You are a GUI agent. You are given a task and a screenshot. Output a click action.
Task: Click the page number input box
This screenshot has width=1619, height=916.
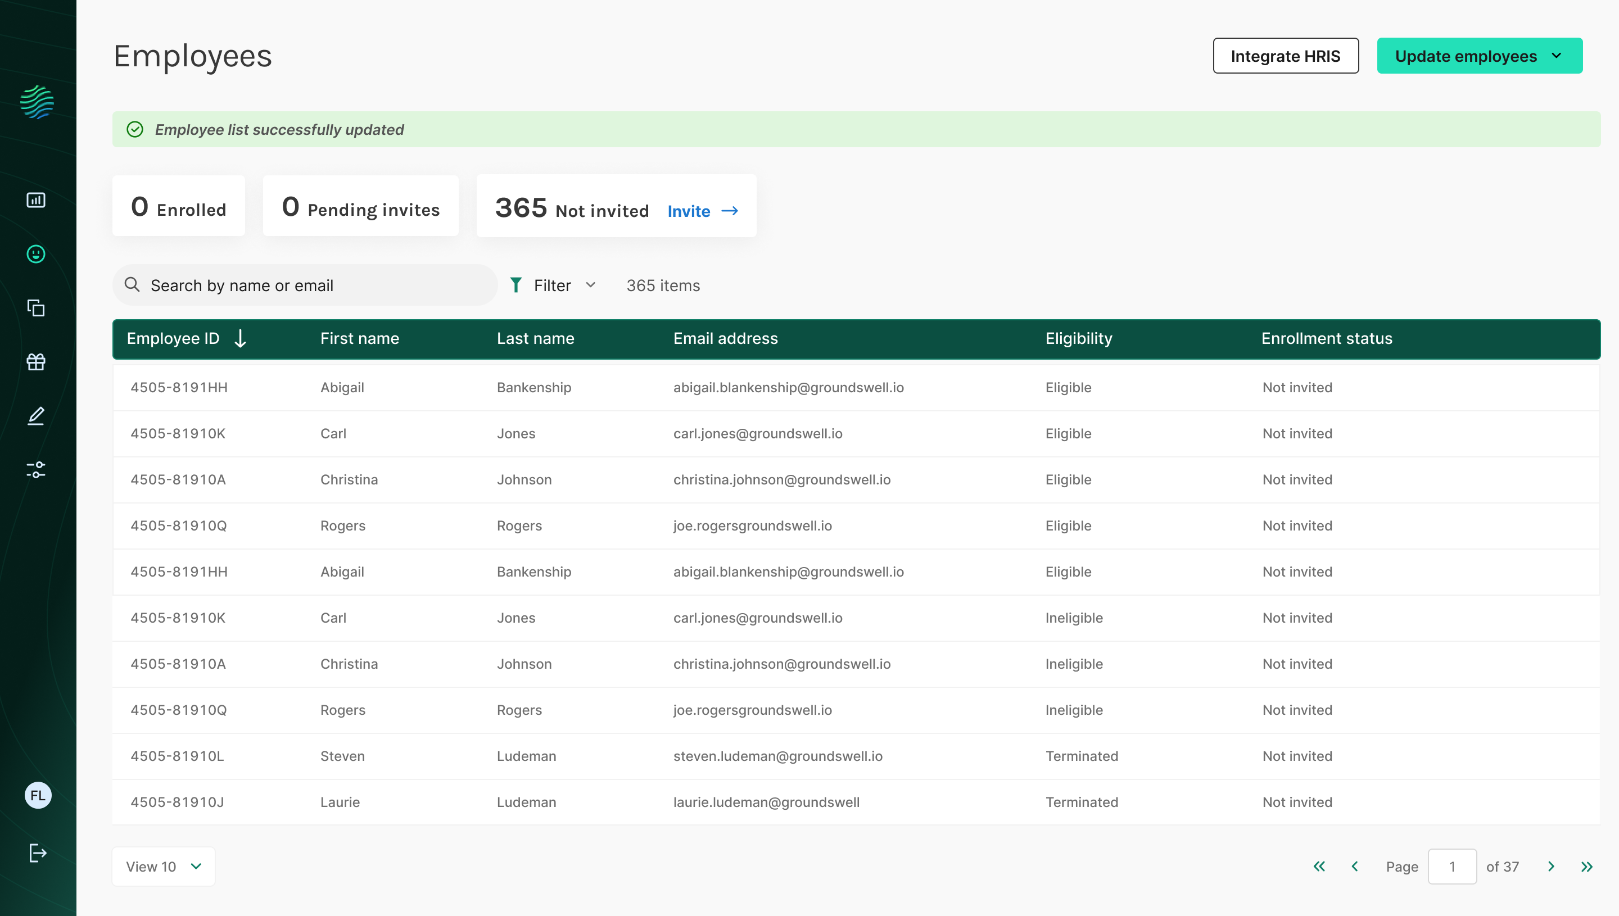point(1451,867)
